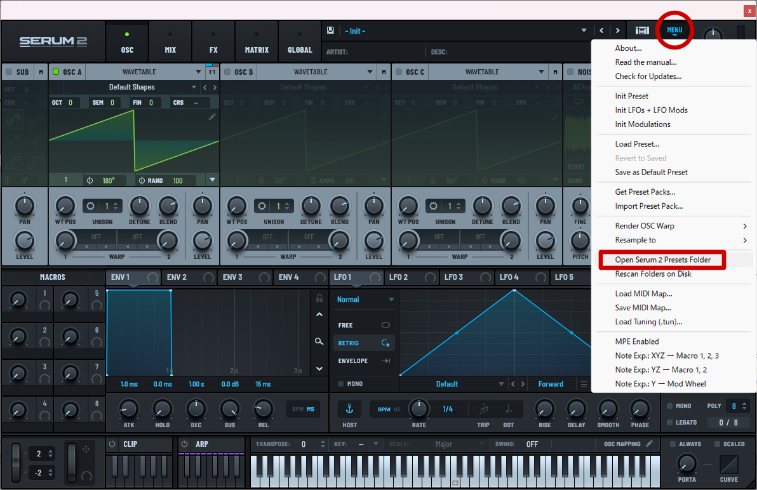Click the save preset floppy disk icon
Screen dimensions: 757x490
click(331, 30)
